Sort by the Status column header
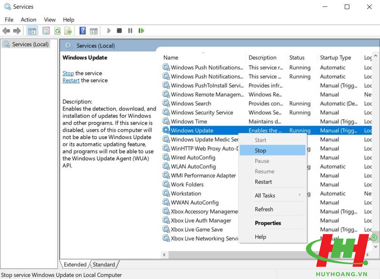Image resolution: width=380 pixels, height=279 pixels. [302, 58]
